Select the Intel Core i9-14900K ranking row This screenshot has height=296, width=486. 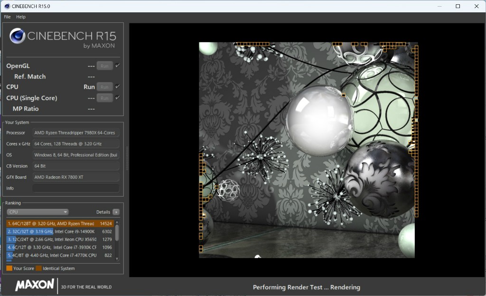[59, 231]
